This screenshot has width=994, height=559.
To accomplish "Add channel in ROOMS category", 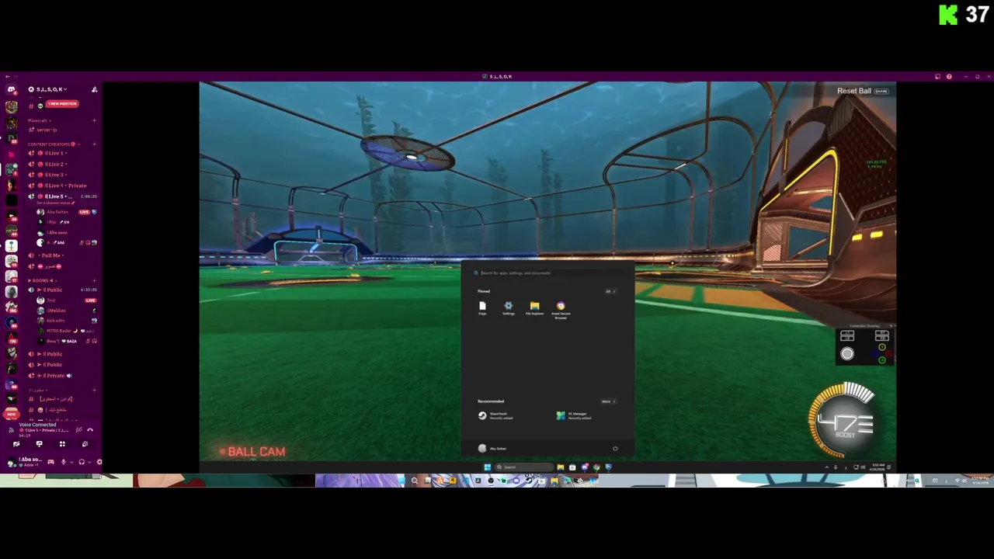I will coord(94,281).
